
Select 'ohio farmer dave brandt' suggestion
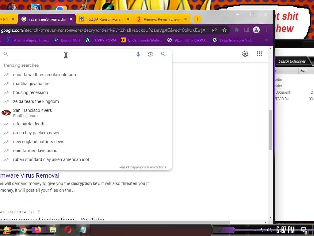point(86,151)
